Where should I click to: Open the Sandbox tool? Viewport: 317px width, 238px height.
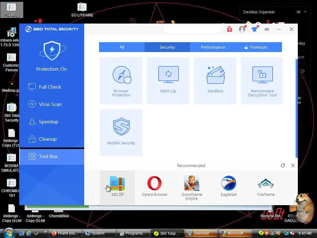pyautogui.click(x=215, y=81)
